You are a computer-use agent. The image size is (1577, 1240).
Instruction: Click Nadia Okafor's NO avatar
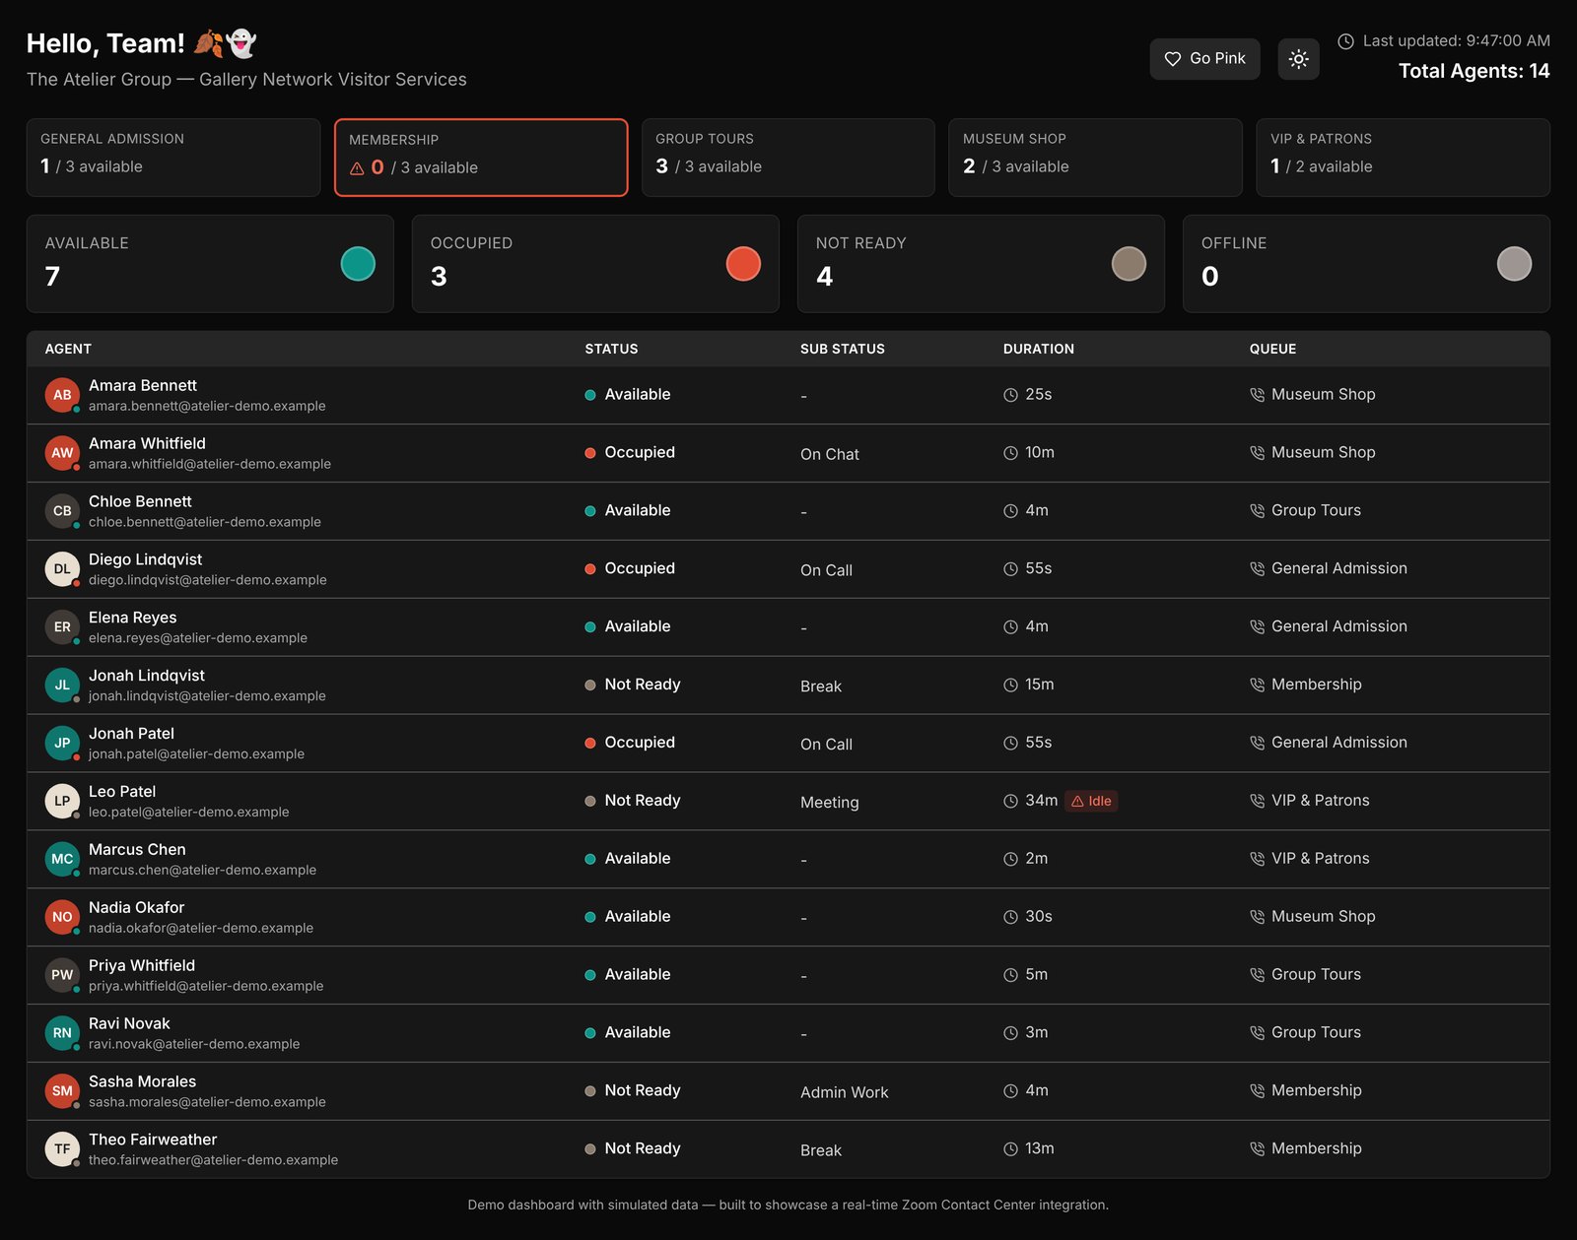click(x=62, y=917)
